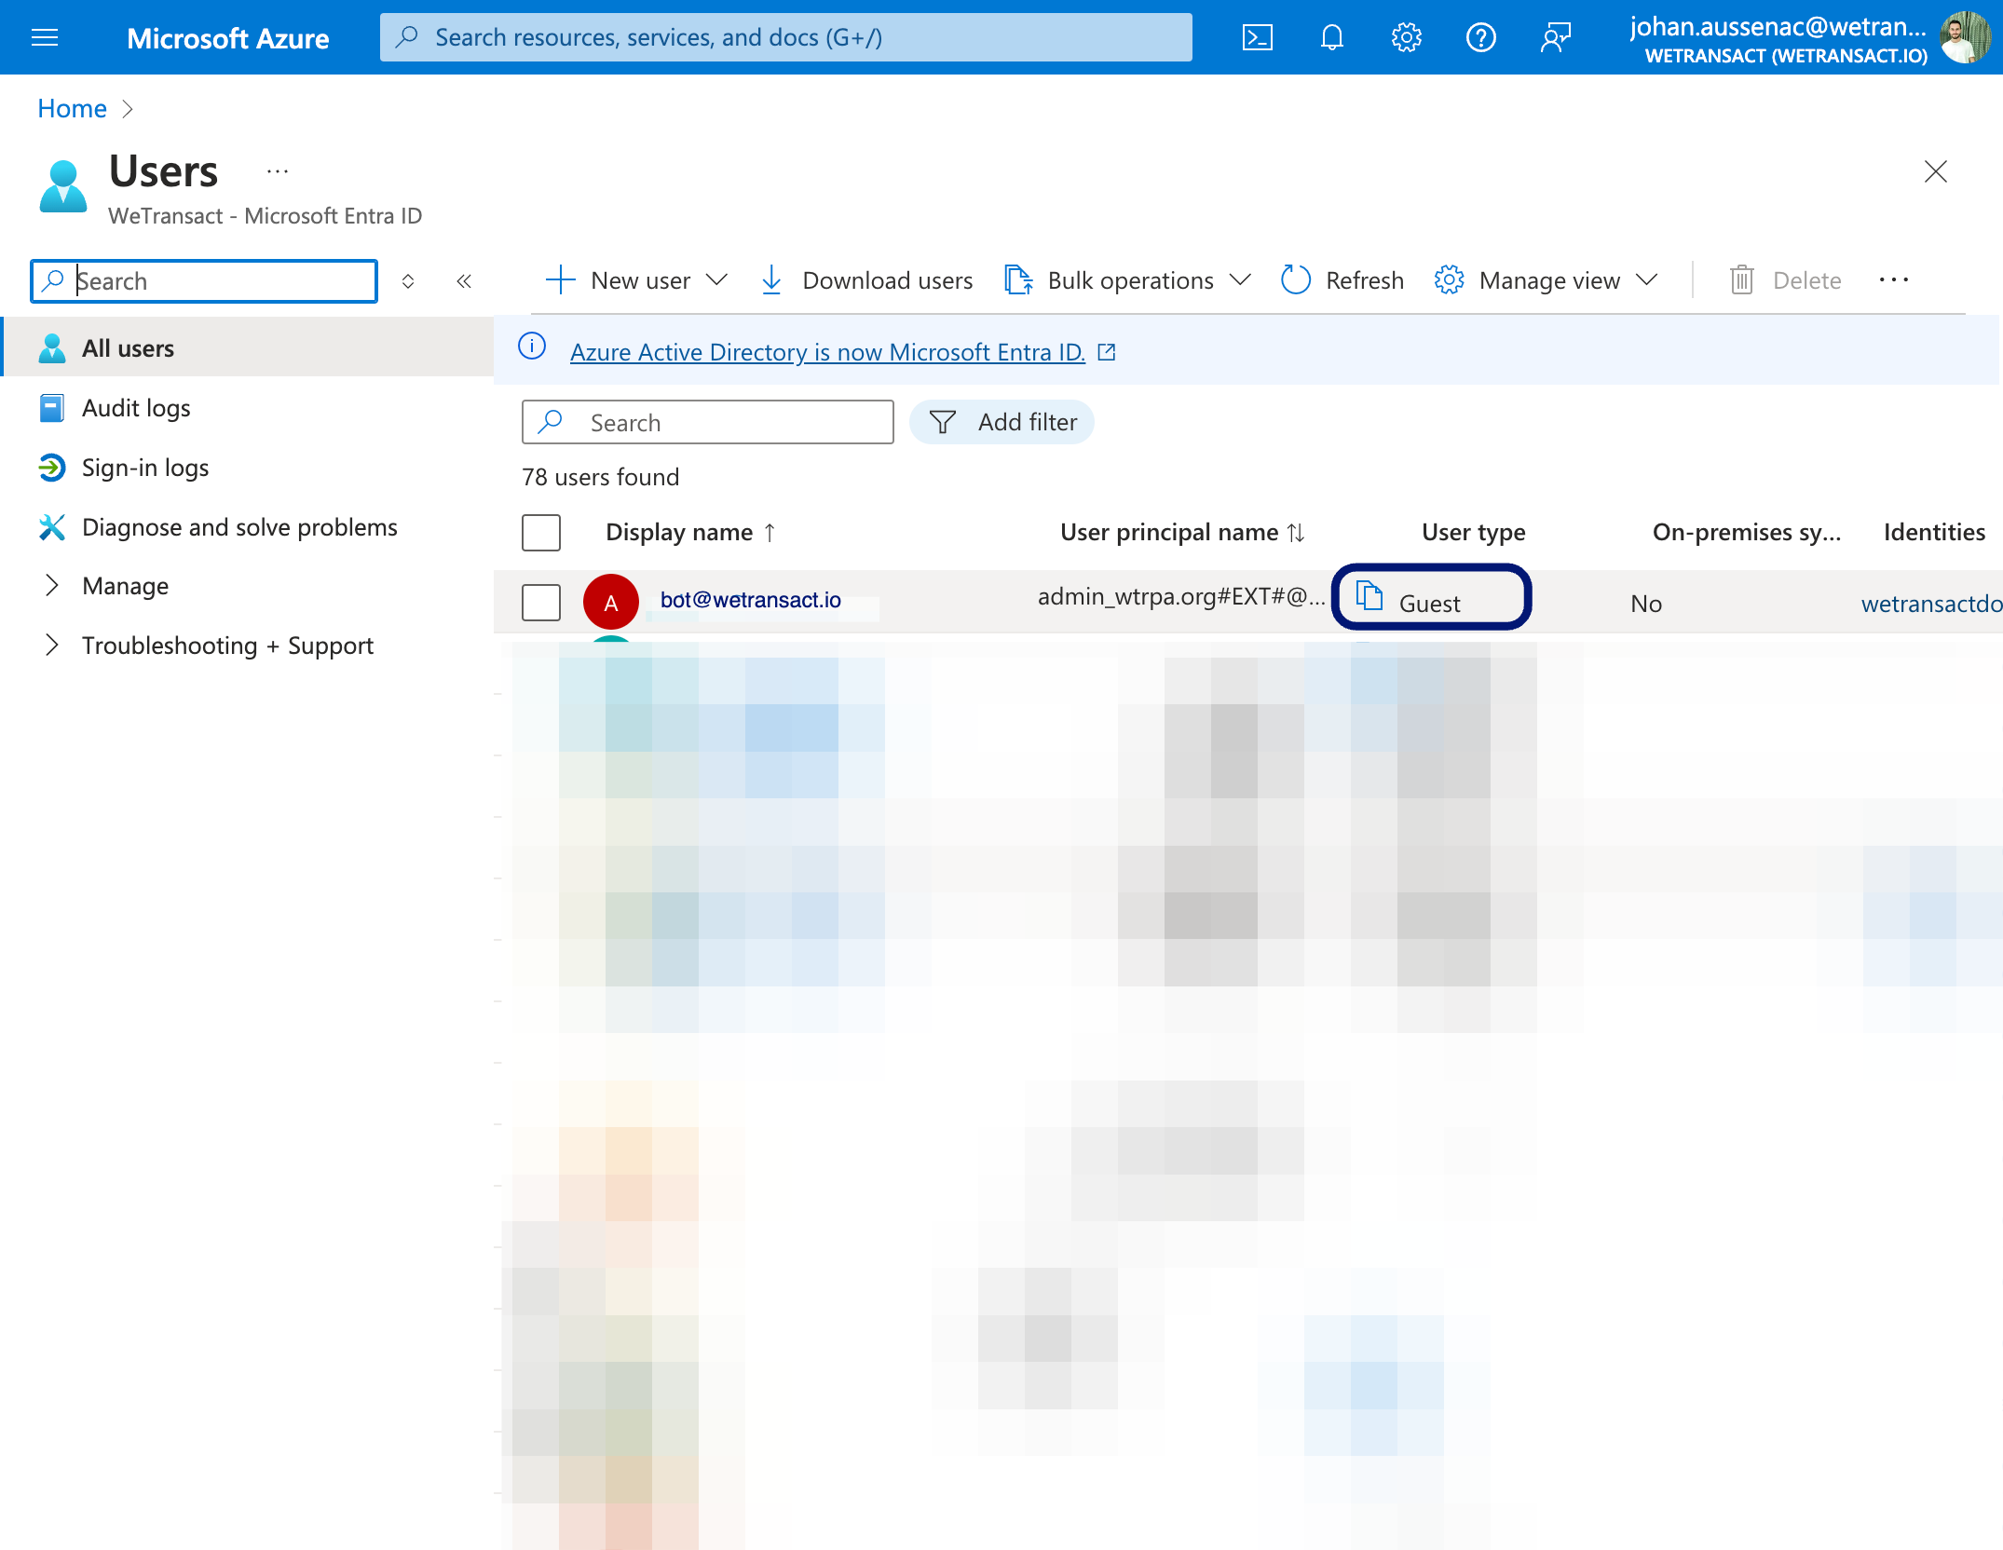Click the info icon in banner
Screen dimensions: 2003x1550
click(532, 347)
